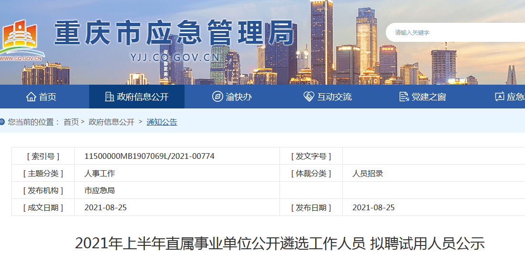Click the [ 体裁分类 ] label cell
This screenshot has height=254, width=525.
pos(311,173)
